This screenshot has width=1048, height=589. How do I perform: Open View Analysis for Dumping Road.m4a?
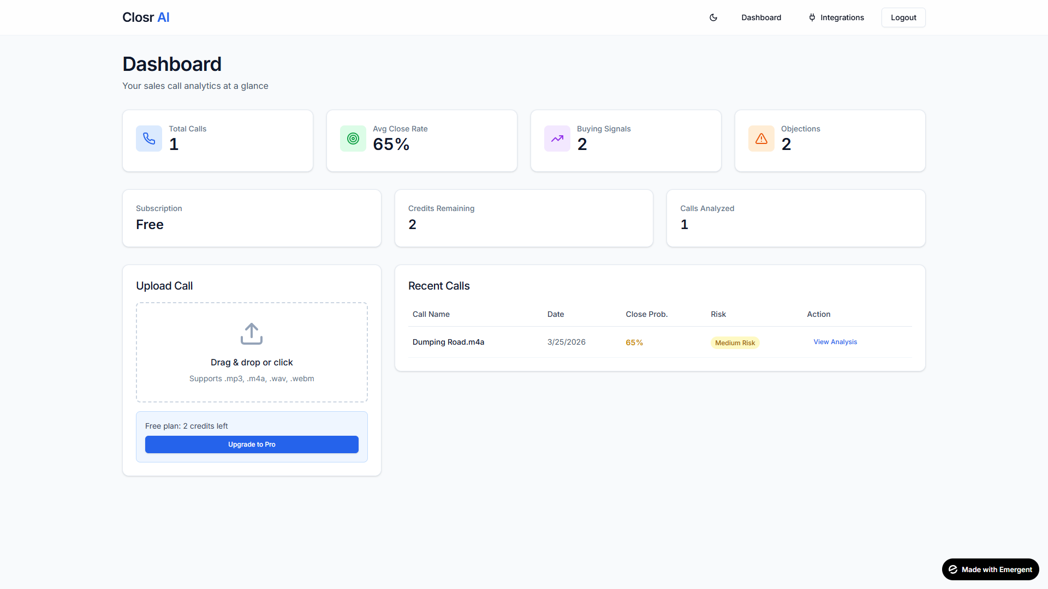[835, 342]
